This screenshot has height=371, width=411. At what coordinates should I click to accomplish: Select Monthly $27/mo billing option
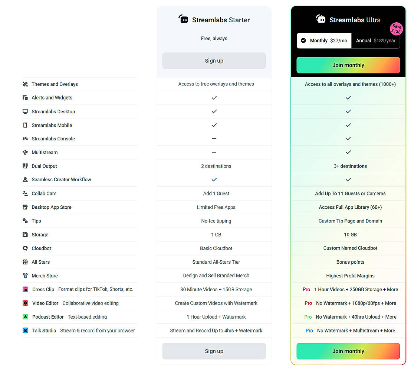tap(324, 41)
